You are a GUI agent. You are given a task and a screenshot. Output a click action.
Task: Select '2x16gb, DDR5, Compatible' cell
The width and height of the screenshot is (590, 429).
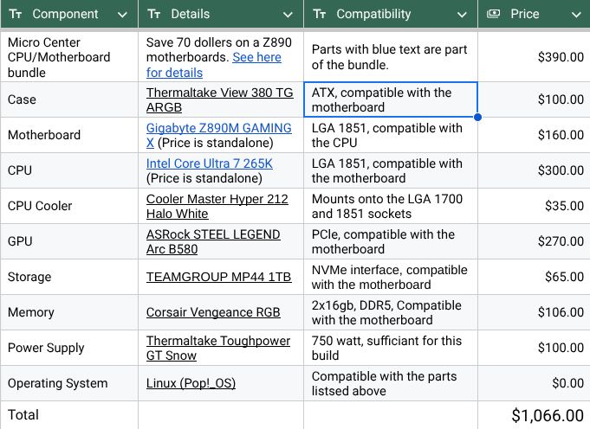pos(391,312)
